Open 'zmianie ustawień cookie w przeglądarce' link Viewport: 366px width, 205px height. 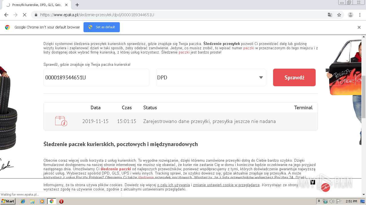point(226,185)
